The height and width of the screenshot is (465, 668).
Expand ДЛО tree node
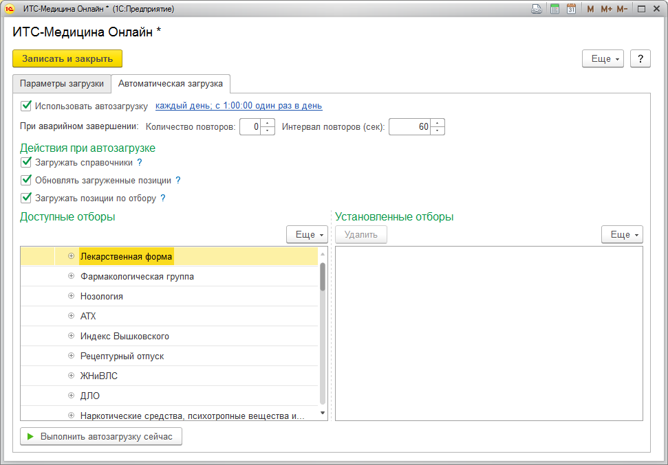coord(71,395)
